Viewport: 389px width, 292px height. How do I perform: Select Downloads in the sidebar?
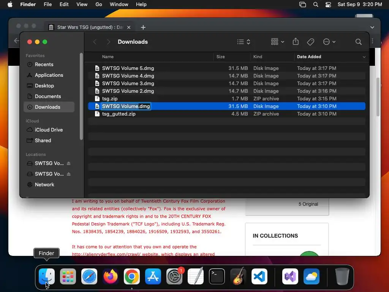pos(49,107)
